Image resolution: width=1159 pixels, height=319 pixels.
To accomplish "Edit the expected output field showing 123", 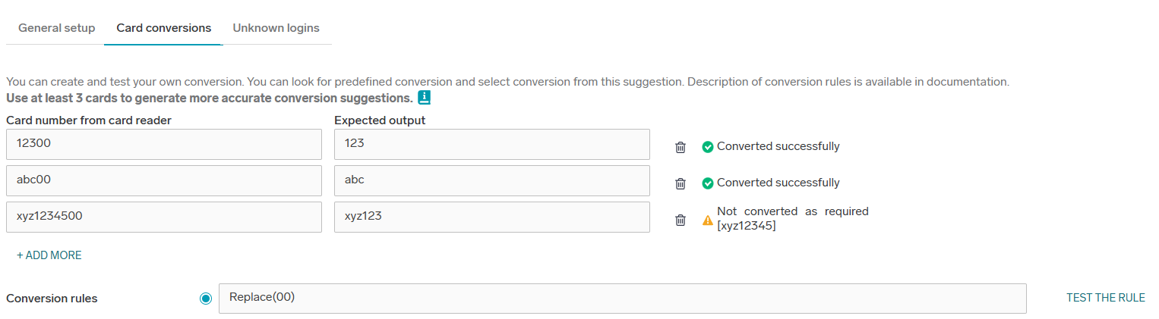I will [491, 144].
